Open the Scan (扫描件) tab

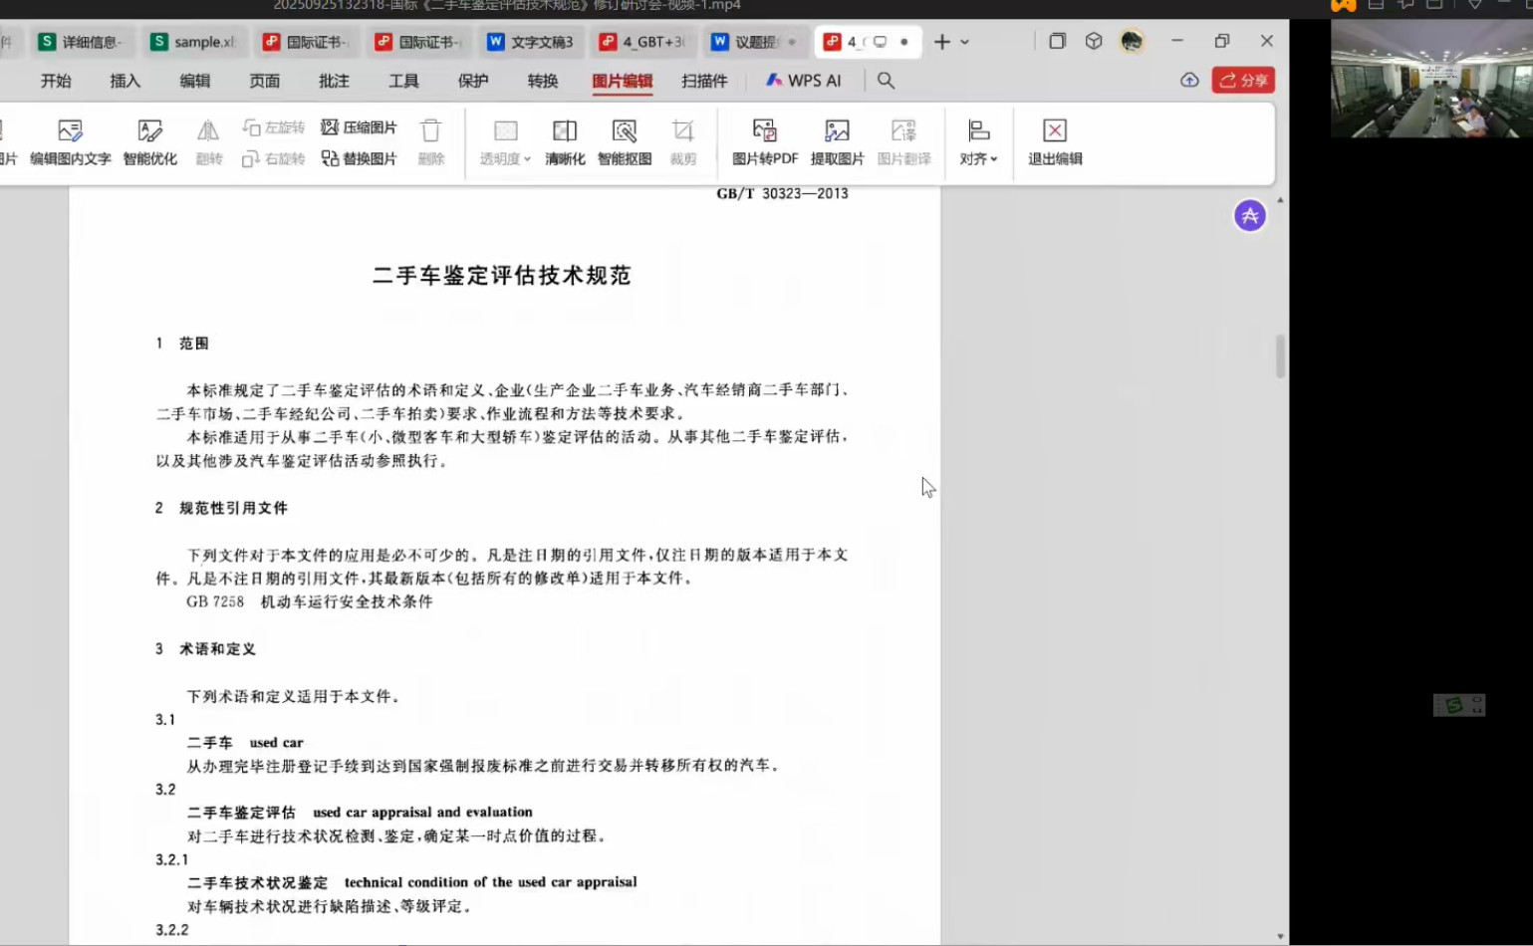tap(704, 81)
